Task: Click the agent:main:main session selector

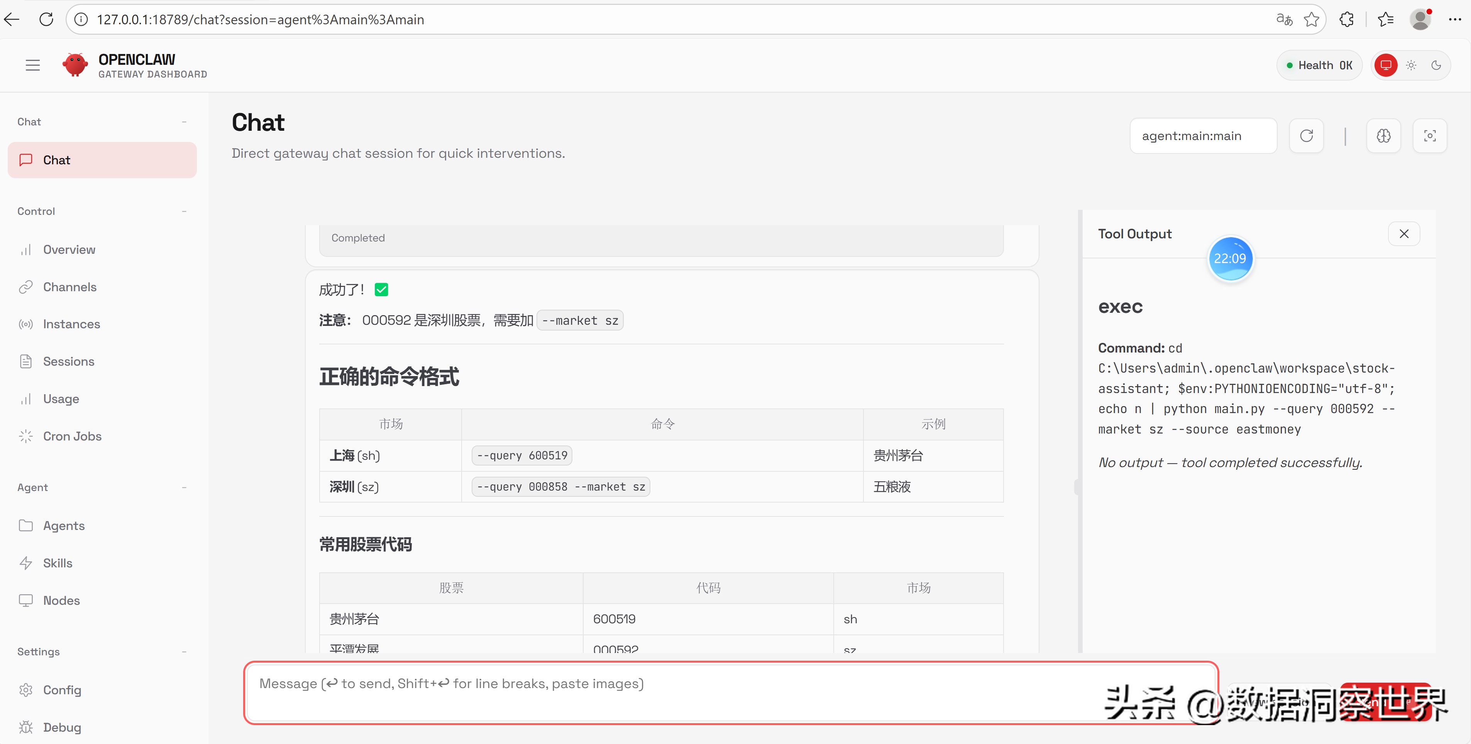Action: 1203,136
